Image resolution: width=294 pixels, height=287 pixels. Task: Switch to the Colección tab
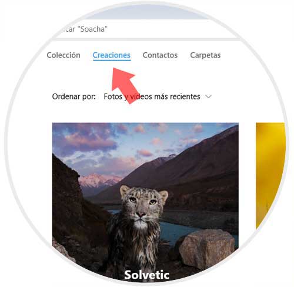(64, 55)
